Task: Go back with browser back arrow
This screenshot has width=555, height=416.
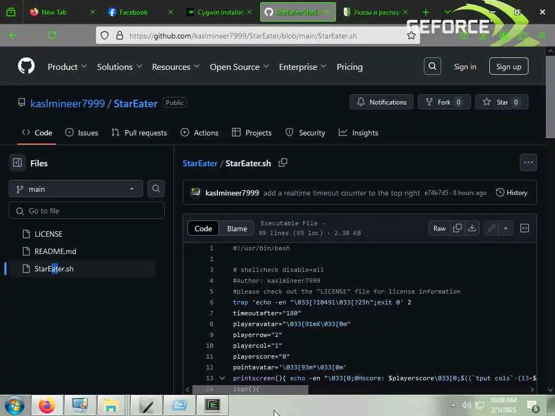Action: tap(13, 35)
